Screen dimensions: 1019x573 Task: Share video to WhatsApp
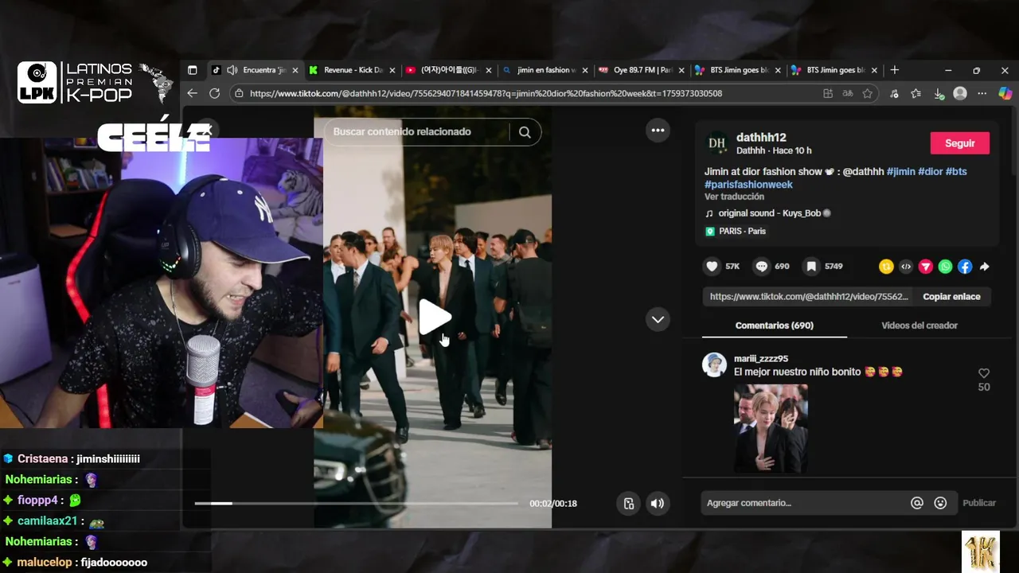point(945,267)
